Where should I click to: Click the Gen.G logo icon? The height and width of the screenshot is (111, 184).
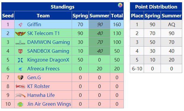20,78
